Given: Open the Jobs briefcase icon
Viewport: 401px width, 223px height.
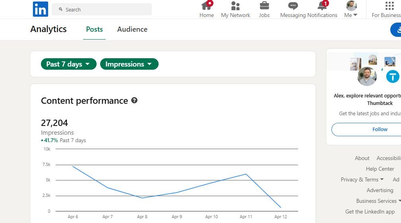Looking at the screenshot, I should click(264, 6).
